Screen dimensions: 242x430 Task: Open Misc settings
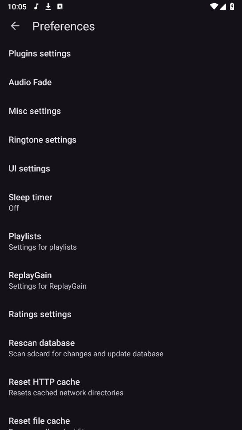pos(121,111)
